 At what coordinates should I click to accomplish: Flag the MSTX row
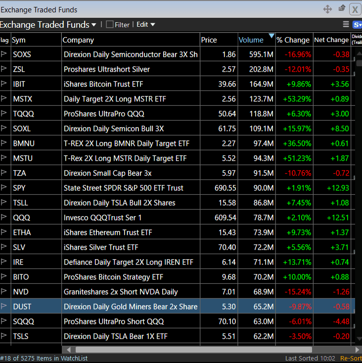coord(3,98)
